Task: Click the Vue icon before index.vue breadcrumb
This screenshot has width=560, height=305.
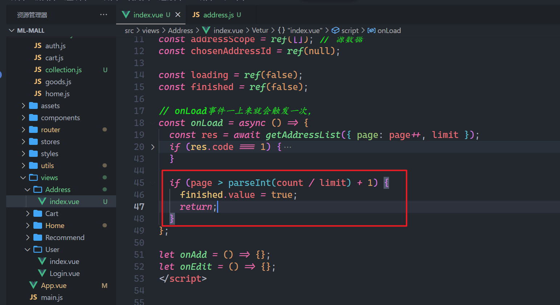Action: coord(206,30)
